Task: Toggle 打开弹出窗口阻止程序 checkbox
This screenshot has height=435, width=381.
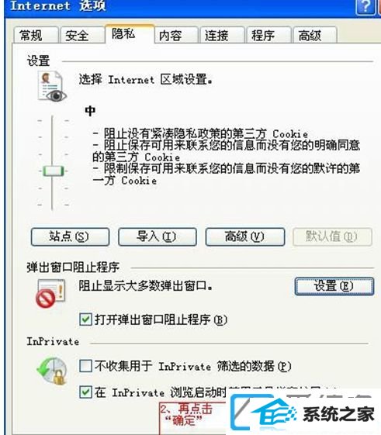Action: (x=85, y=319)
